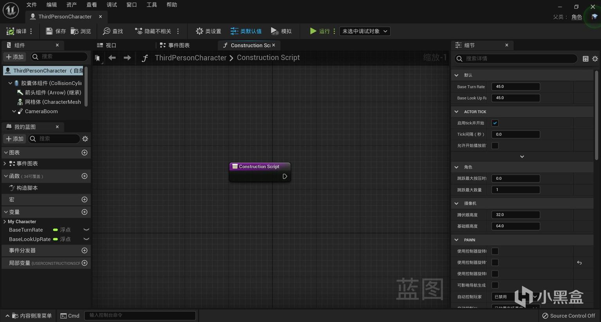
Task: Navigate back with the left arrow
Action: coord(112,58)
